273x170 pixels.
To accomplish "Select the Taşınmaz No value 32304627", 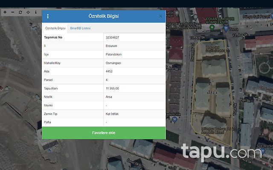I will tap(112, 37).
